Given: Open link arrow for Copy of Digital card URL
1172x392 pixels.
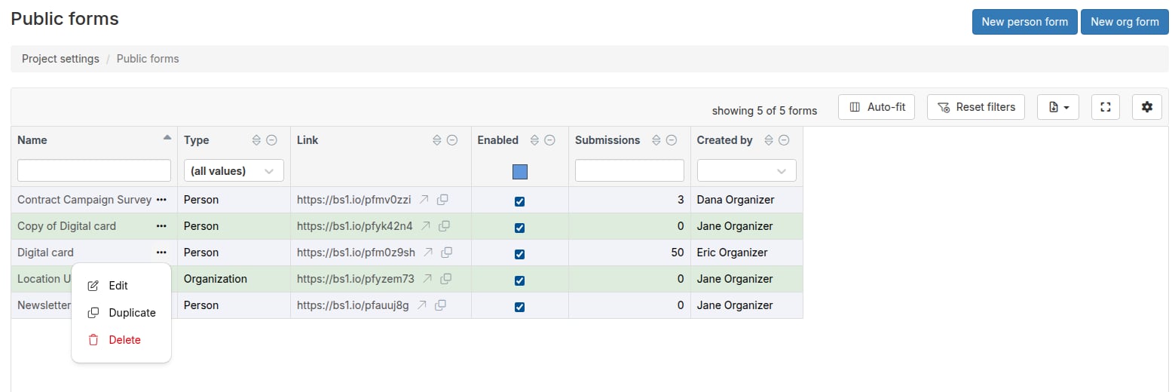Looking at the screenshot, I should pos(426,226).
